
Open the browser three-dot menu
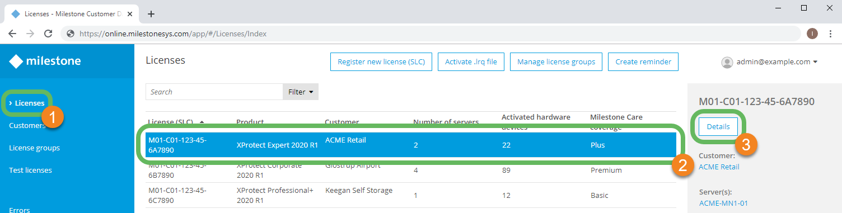coord(831,34)
